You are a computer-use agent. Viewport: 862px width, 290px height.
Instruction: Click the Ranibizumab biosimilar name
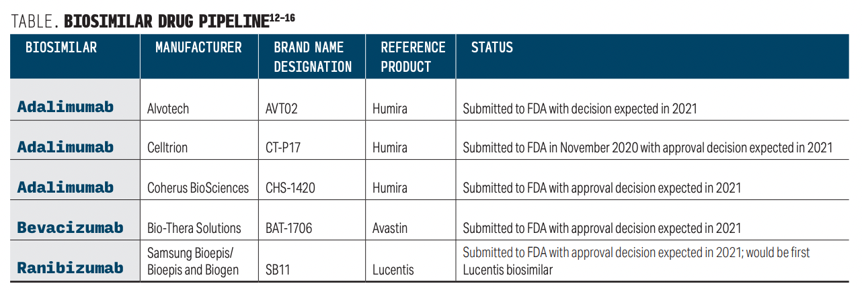(71, 269)
